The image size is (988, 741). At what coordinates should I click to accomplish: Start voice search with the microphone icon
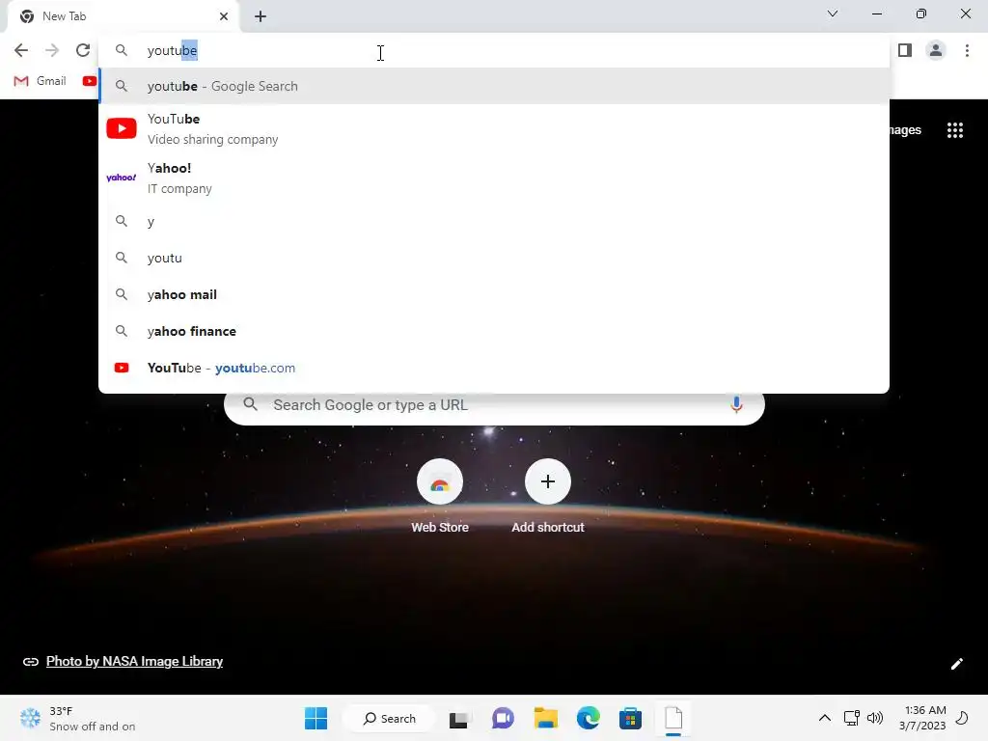point(736,404)
